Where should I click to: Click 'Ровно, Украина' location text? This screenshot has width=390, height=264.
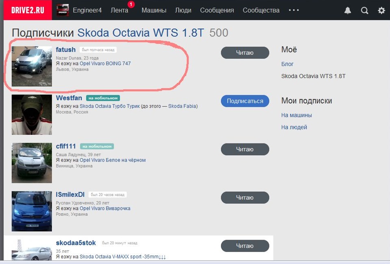[71, 214]
